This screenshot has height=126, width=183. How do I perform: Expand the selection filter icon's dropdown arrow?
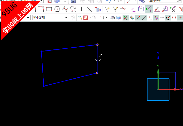pyautogui.click(x=90, y=18)
